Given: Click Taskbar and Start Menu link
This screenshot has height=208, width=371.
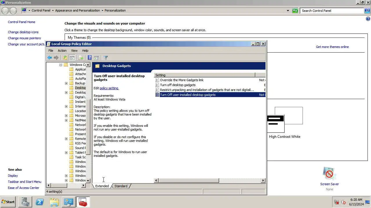Looking at the screenshot, I should 25,182.
